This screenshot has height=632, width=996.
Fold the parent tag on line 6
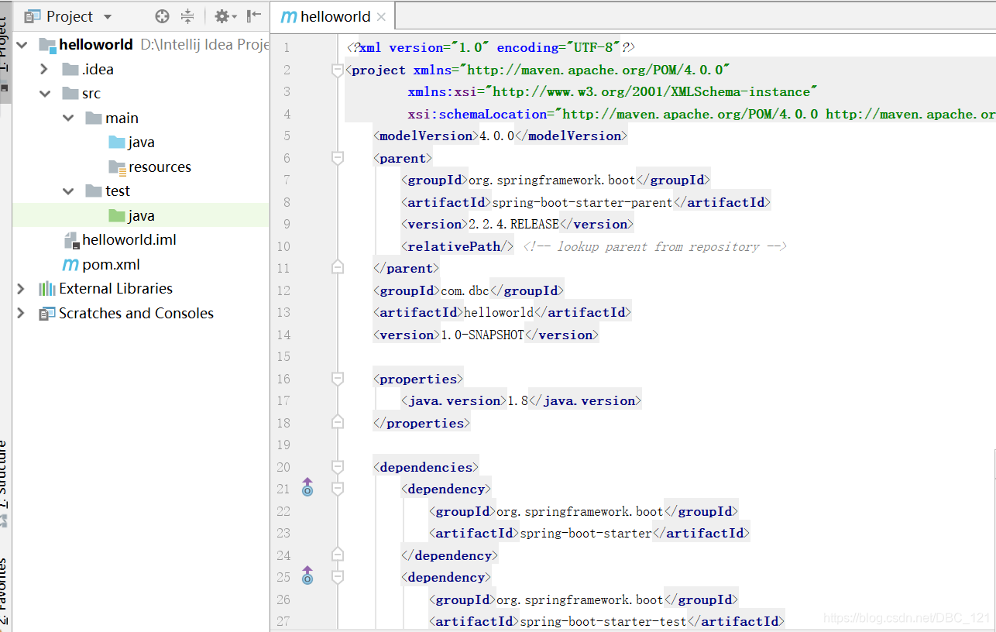click(337, 159)
